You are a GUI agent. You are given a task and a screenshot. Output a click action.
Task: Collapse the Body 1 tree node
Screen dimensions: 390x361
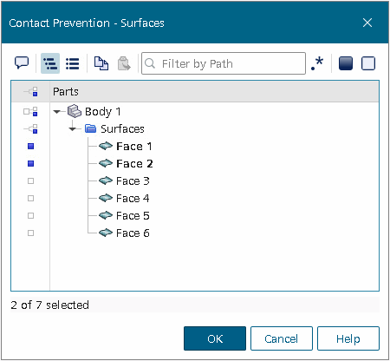57,112
